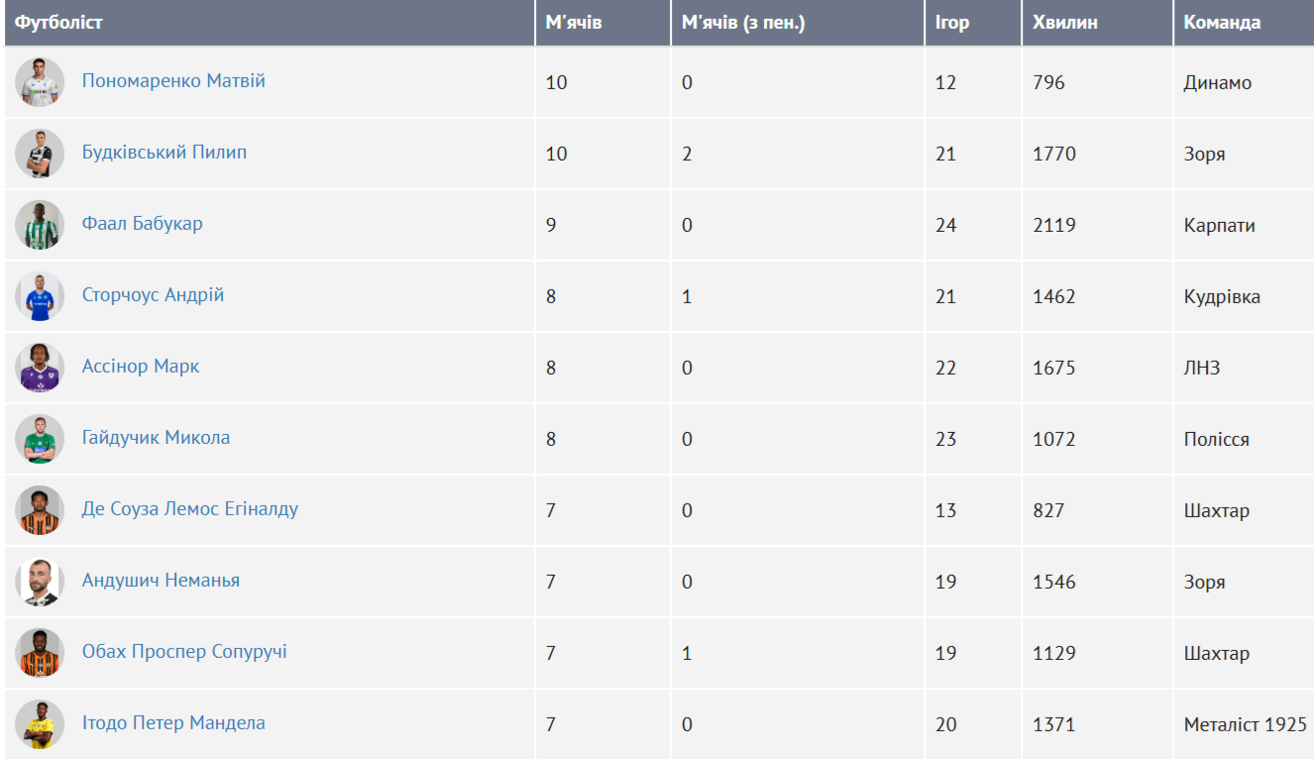
Task: Click the Обах Проспер Сопуручі link
Action: tap(184, 652)
